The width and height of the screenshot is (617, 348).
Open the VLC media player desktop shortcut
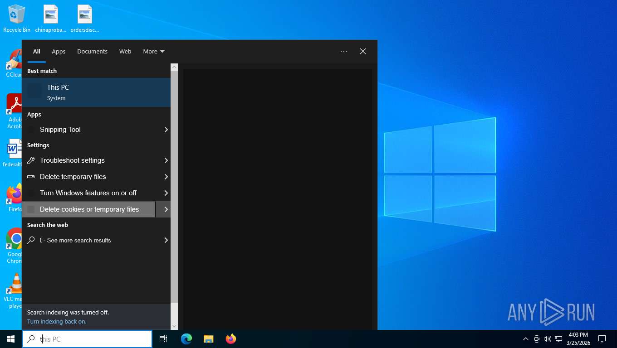point(14,290)
